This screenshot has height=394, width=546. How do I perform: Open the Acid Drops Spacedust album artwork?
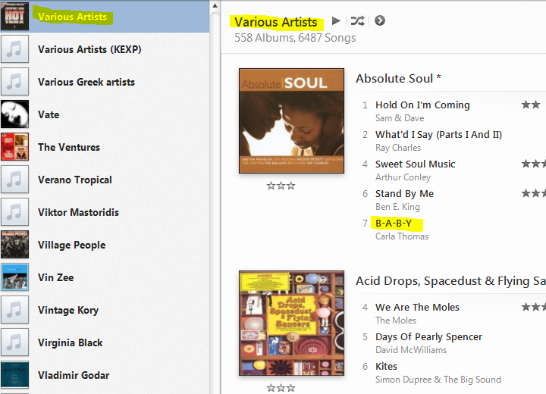291,324
